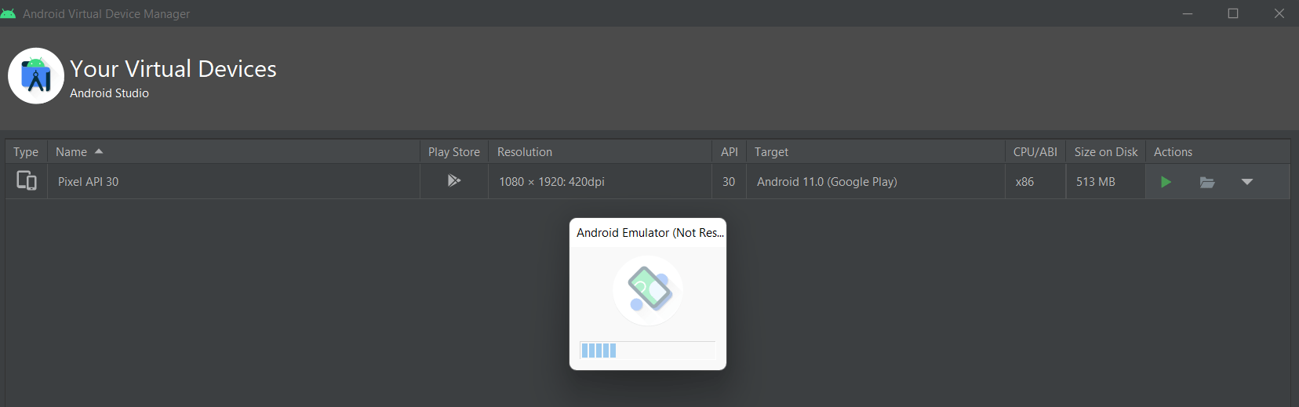
Task: Minimize the Android Virtual Device Manager window
Action: point(1188,13)
